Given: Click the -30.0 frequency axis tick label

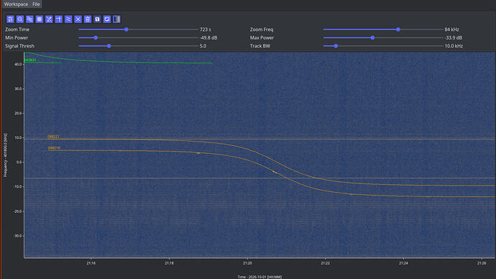Looking at the screenshot, I should click(17, 236).
